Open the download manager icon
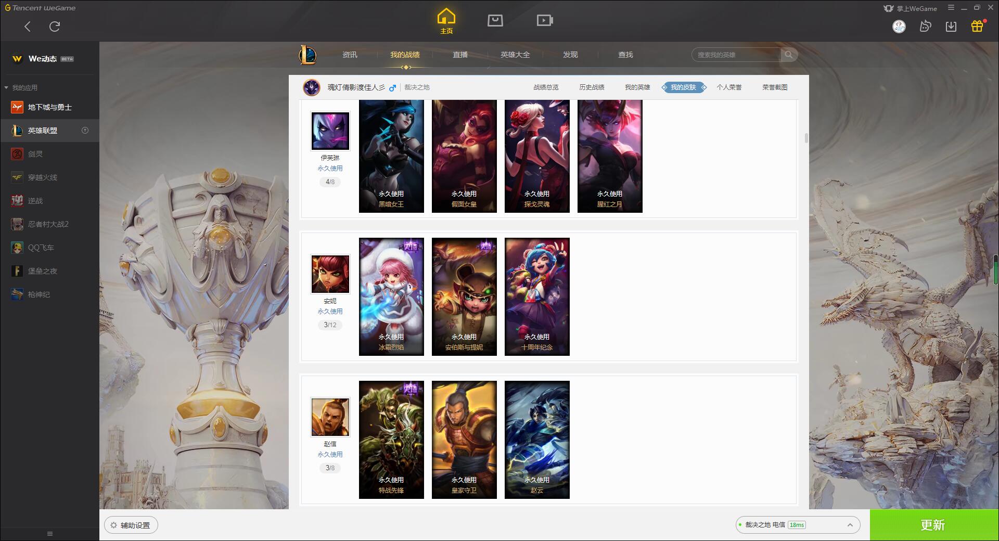The image size is (999, 541). click(951, 27)
